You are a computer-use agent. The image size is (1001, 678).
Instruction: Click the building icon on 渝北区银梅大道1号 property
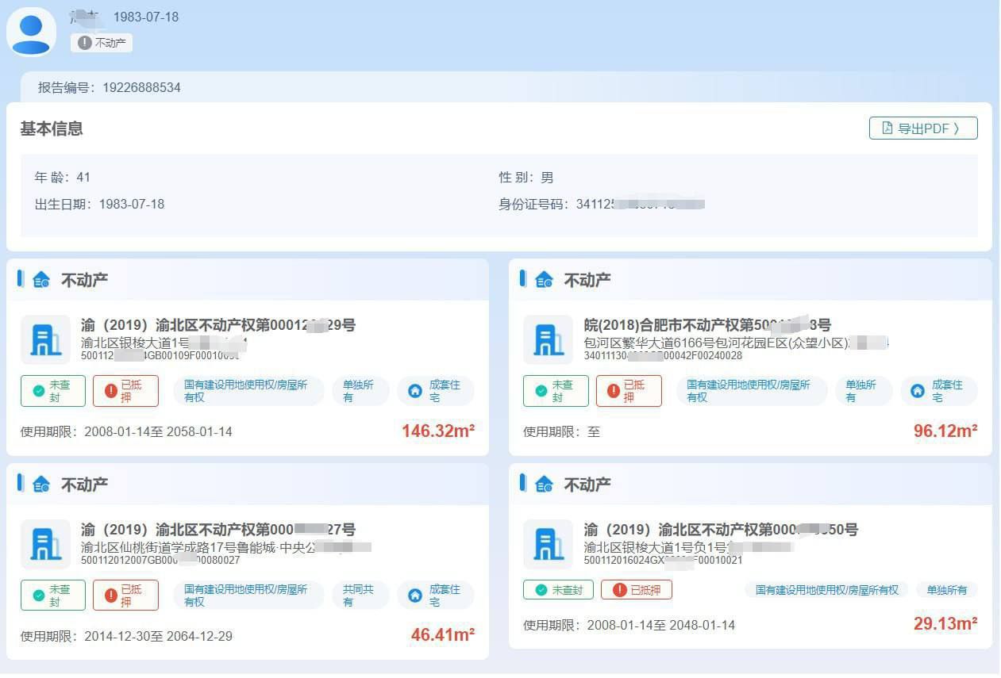click(x=45, y=339)
